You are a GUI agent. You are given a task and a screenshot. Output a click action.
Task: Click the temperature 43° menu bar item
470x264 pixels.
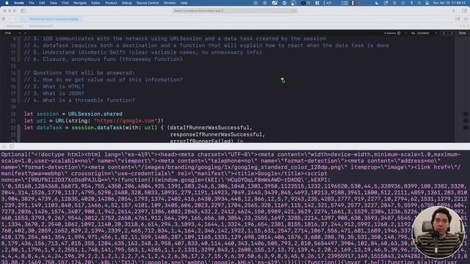(328, 3)
